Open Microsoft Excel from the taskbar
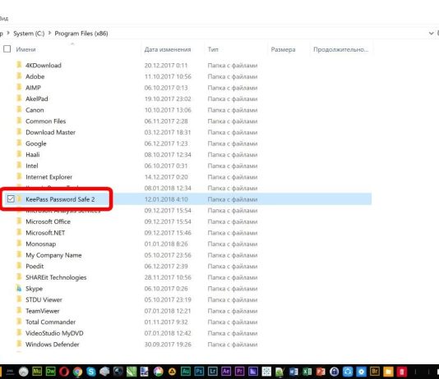Viewport: 439px width, 379px height. 307,372
